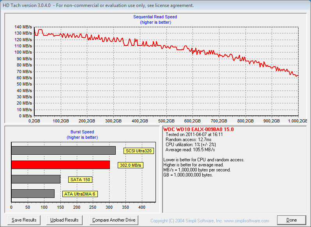
Task: Click the Sequential Read Speed chart title
Action: pos(155,17)
